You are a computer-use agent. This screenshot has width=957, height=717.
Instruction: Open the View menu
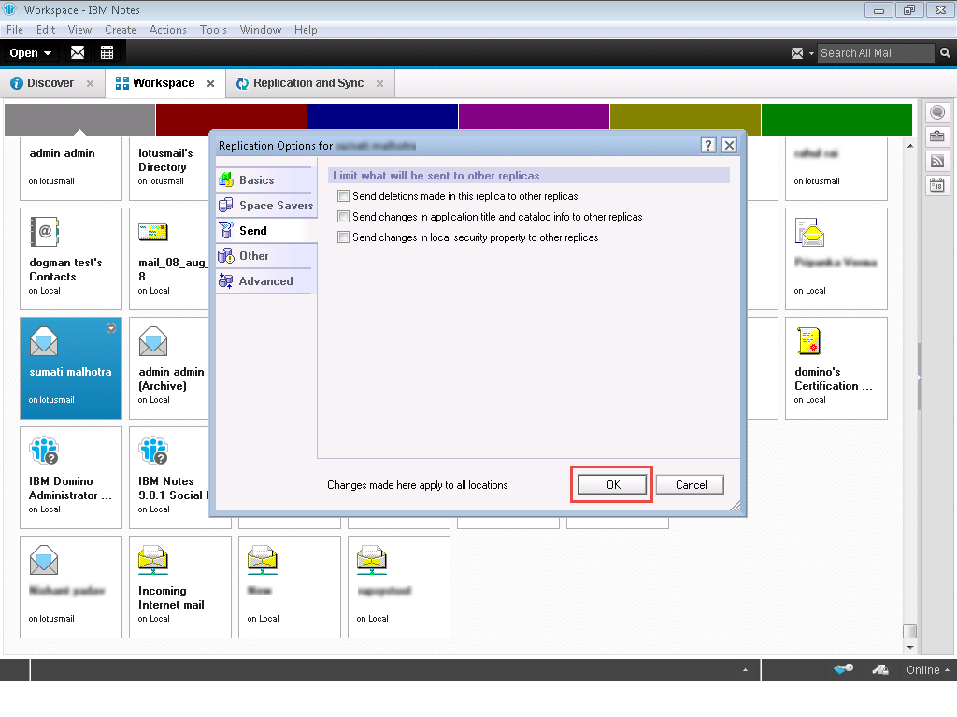[x=80, y=30]
